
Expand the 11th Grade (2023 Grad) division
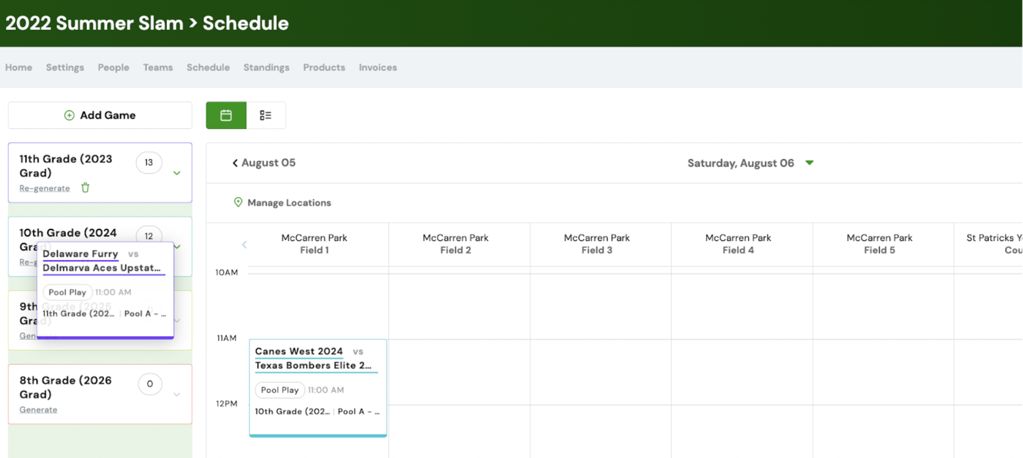(177, 173)
